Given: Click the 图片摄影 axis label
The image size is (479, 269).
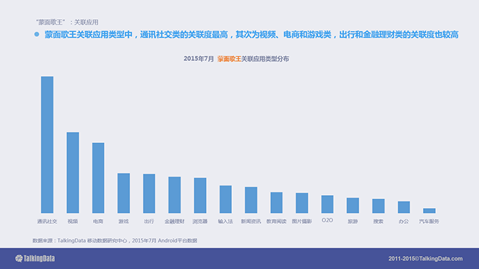Looking at the screenshot, I should [x=302, y=221].
